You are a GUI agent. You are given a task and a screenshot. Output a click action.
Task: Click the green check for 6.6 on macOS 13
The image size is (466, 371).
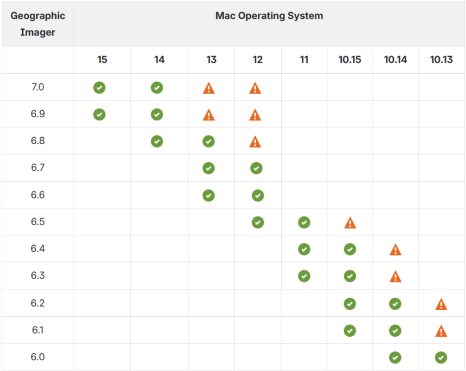click(209, 195)
